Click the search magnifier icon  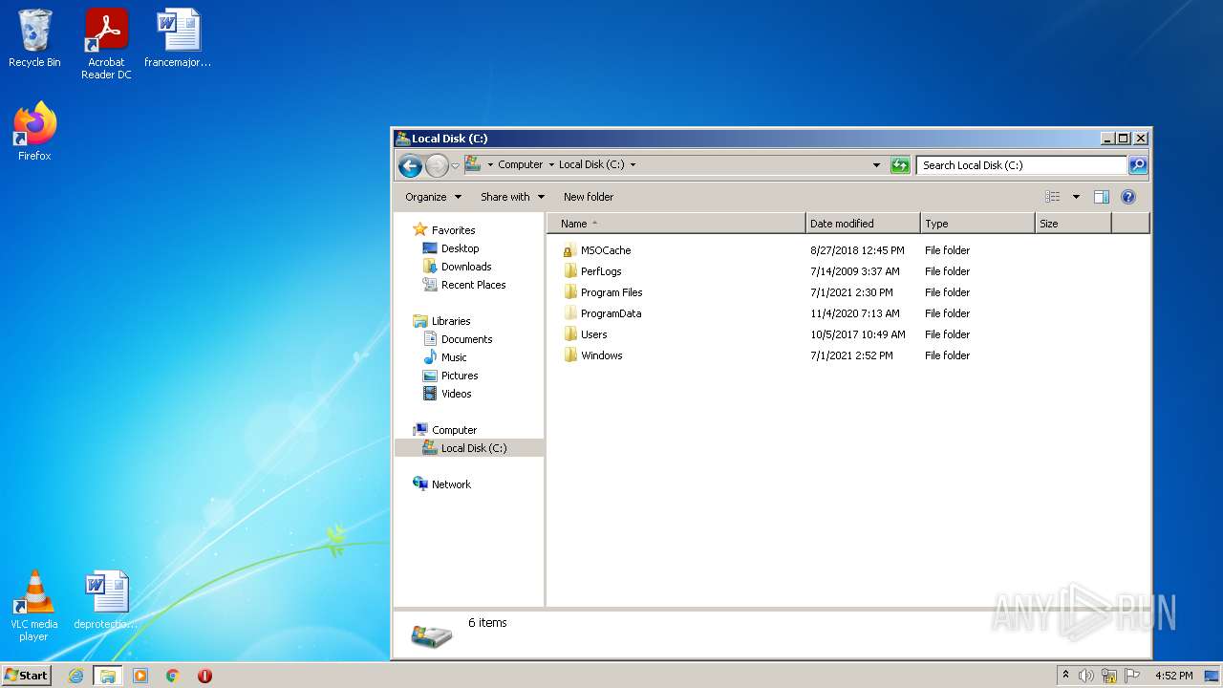[x=1137, y=165]
